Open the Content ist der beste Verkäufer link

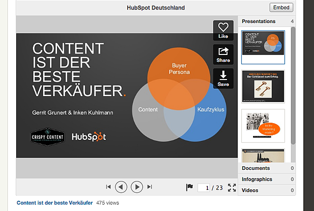[x=55, y=203]
